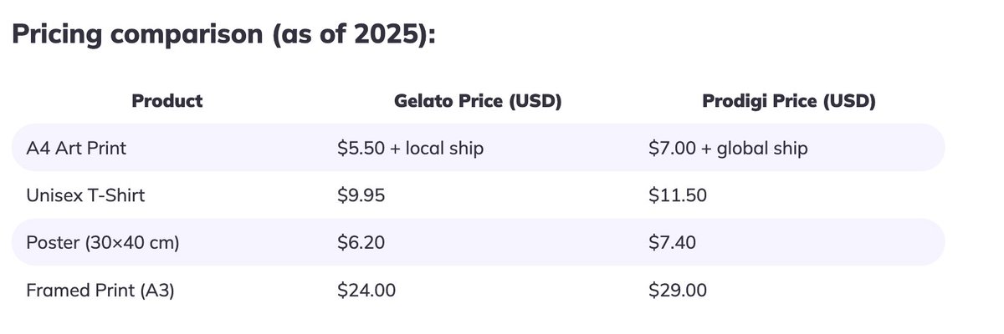Click the $5.50 + local ship cell
The height and width of the screenshot is (334, 1004).
tap(411, 149)
